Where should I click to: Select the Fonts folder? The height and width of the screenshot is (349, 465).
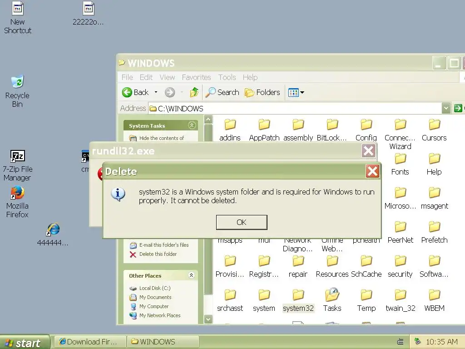point(400,165)
